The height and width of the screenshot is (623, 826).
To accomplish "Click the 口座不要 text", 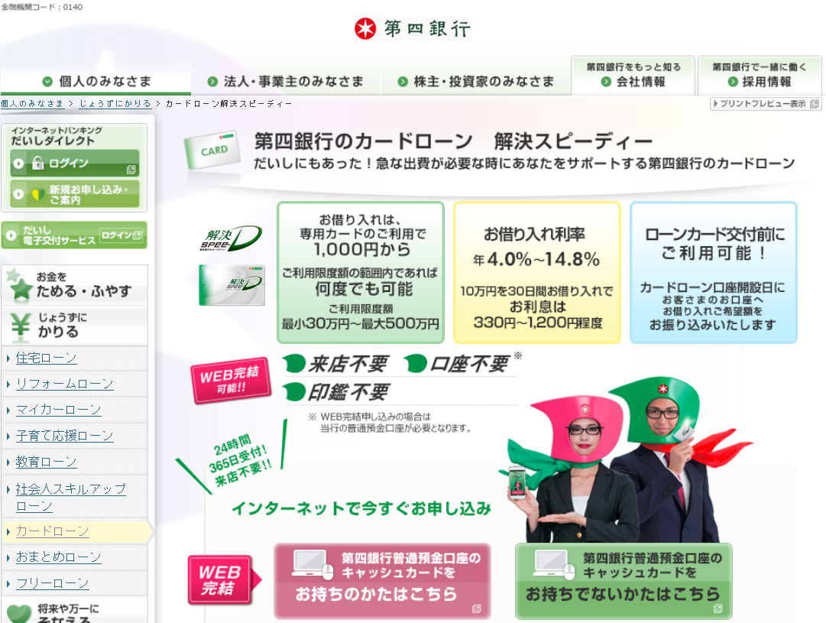I will [x=469, y=364].
